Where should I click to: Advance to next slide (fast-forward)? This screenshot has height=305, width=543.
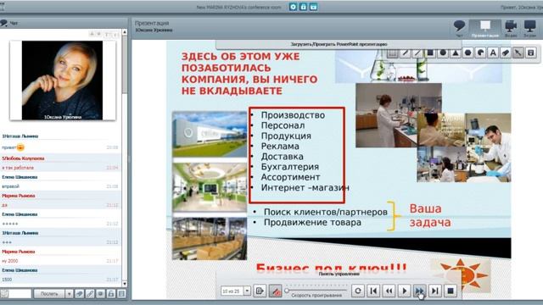pyautogui.click(x=419, y=291)
